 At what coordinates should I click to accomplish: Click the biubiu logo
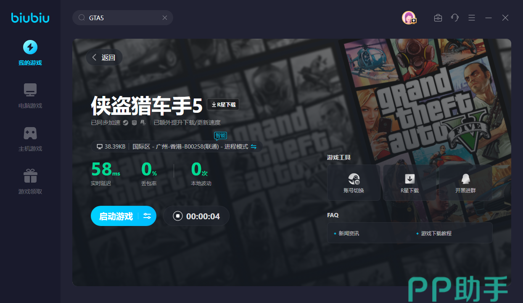pyautogui.click(x=30, y=17)
